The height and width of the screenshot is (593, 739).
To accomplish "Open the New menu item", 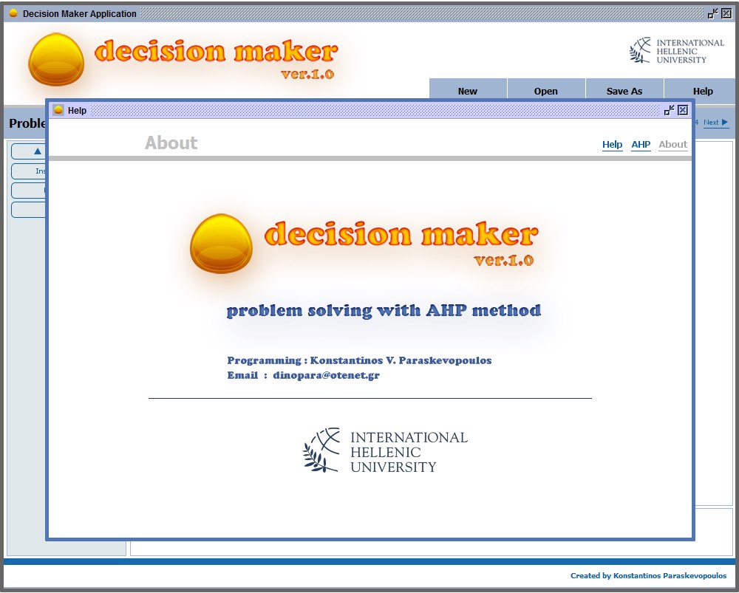I will click(468, 91).
